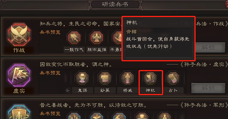Select the 虚实 purple flag emblem

19,75
